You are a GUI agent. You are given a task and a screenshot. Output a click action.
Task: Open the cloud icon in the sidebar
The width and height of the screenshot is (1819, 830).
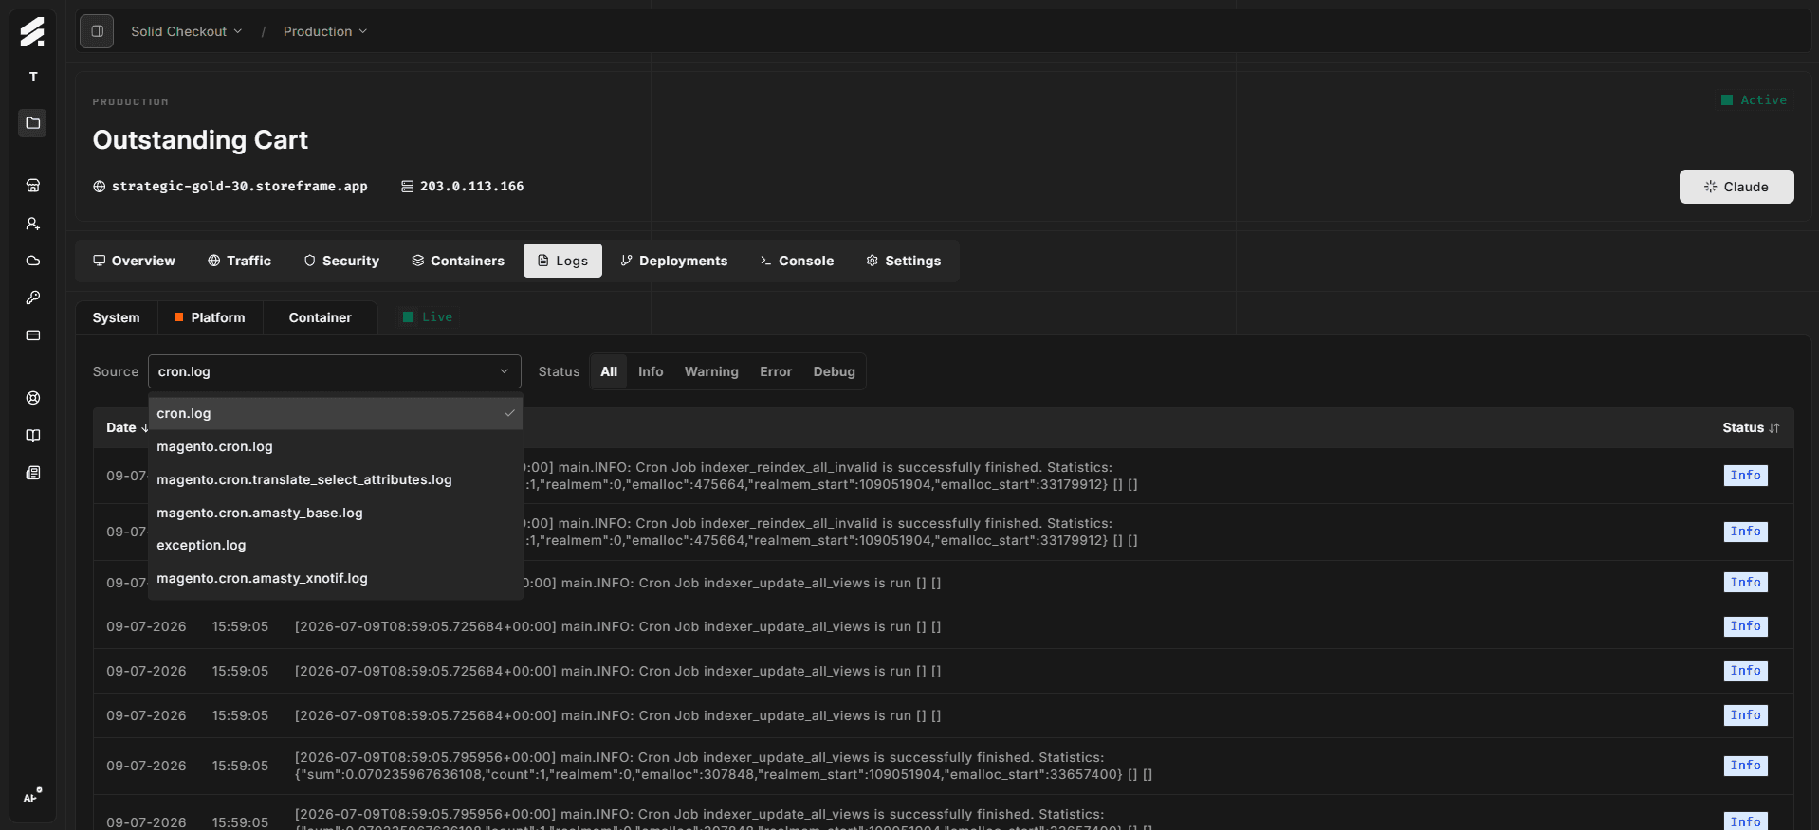(33, 261)
